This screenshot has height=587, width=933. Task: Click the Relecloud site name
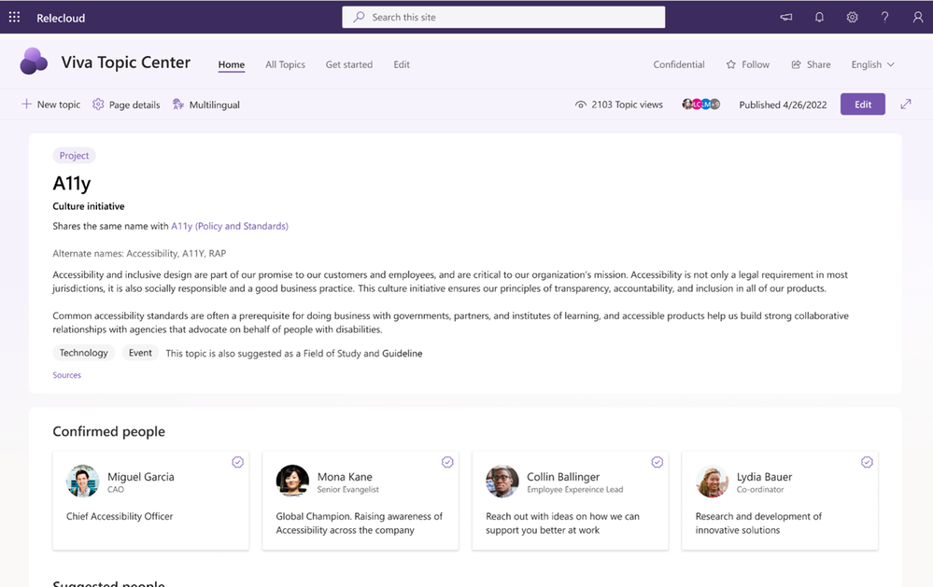click(61, 18)
